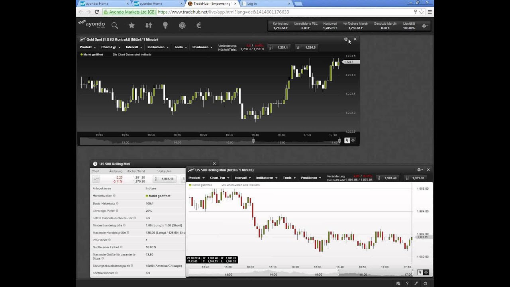
Task: Click the browser address bar URL
Action: point(223,12)
